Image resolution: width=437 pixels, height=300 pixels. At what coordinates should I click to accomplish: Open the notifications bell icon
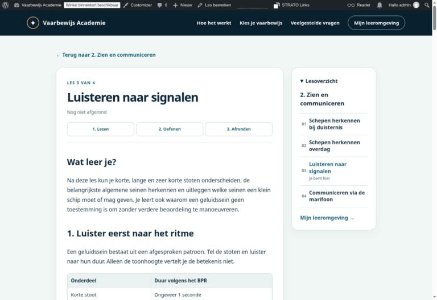380,5
